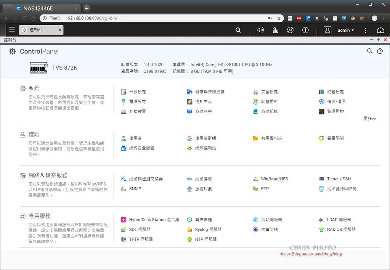The image size is (390, 270).
Task: Open 外接裝置 external device settings
Action: tap(133, 111)
